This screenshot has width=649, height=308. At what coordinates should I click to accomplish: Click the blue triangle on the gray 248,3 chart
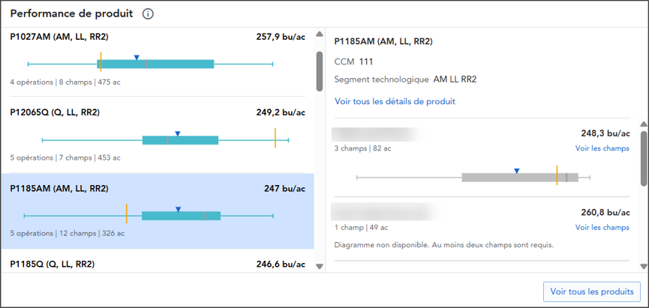[x=516, y=171]
